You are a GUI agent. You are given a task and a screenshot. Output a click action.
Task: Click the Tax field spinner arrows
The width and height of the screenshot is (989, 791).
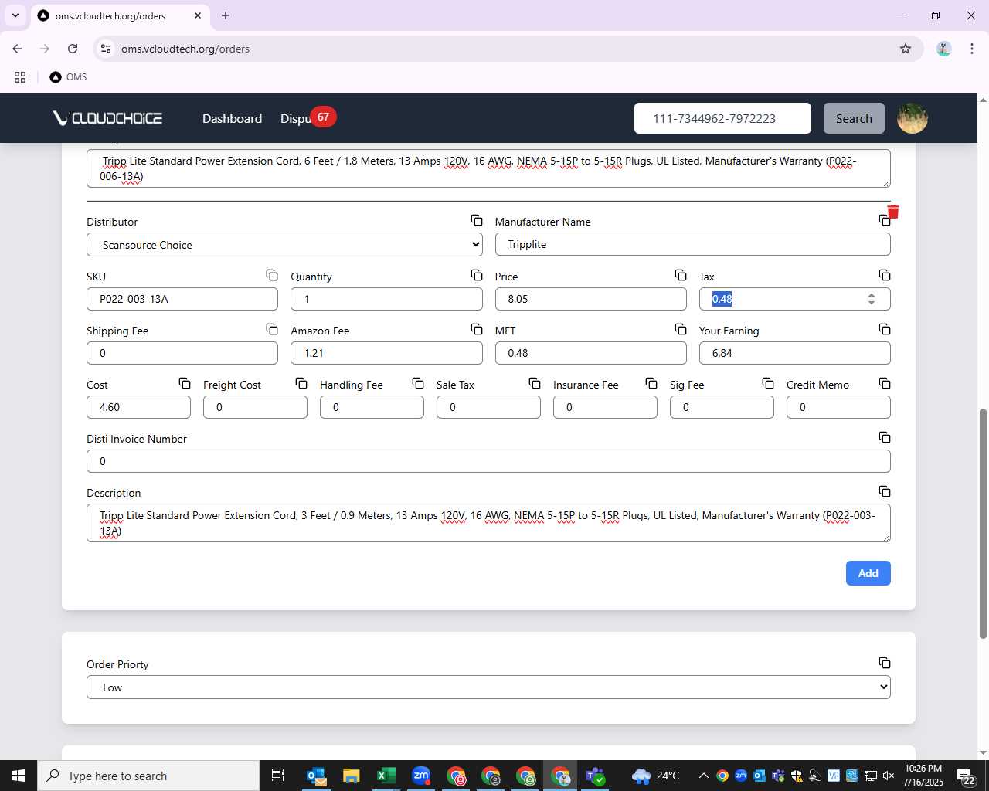coord(872,299)
